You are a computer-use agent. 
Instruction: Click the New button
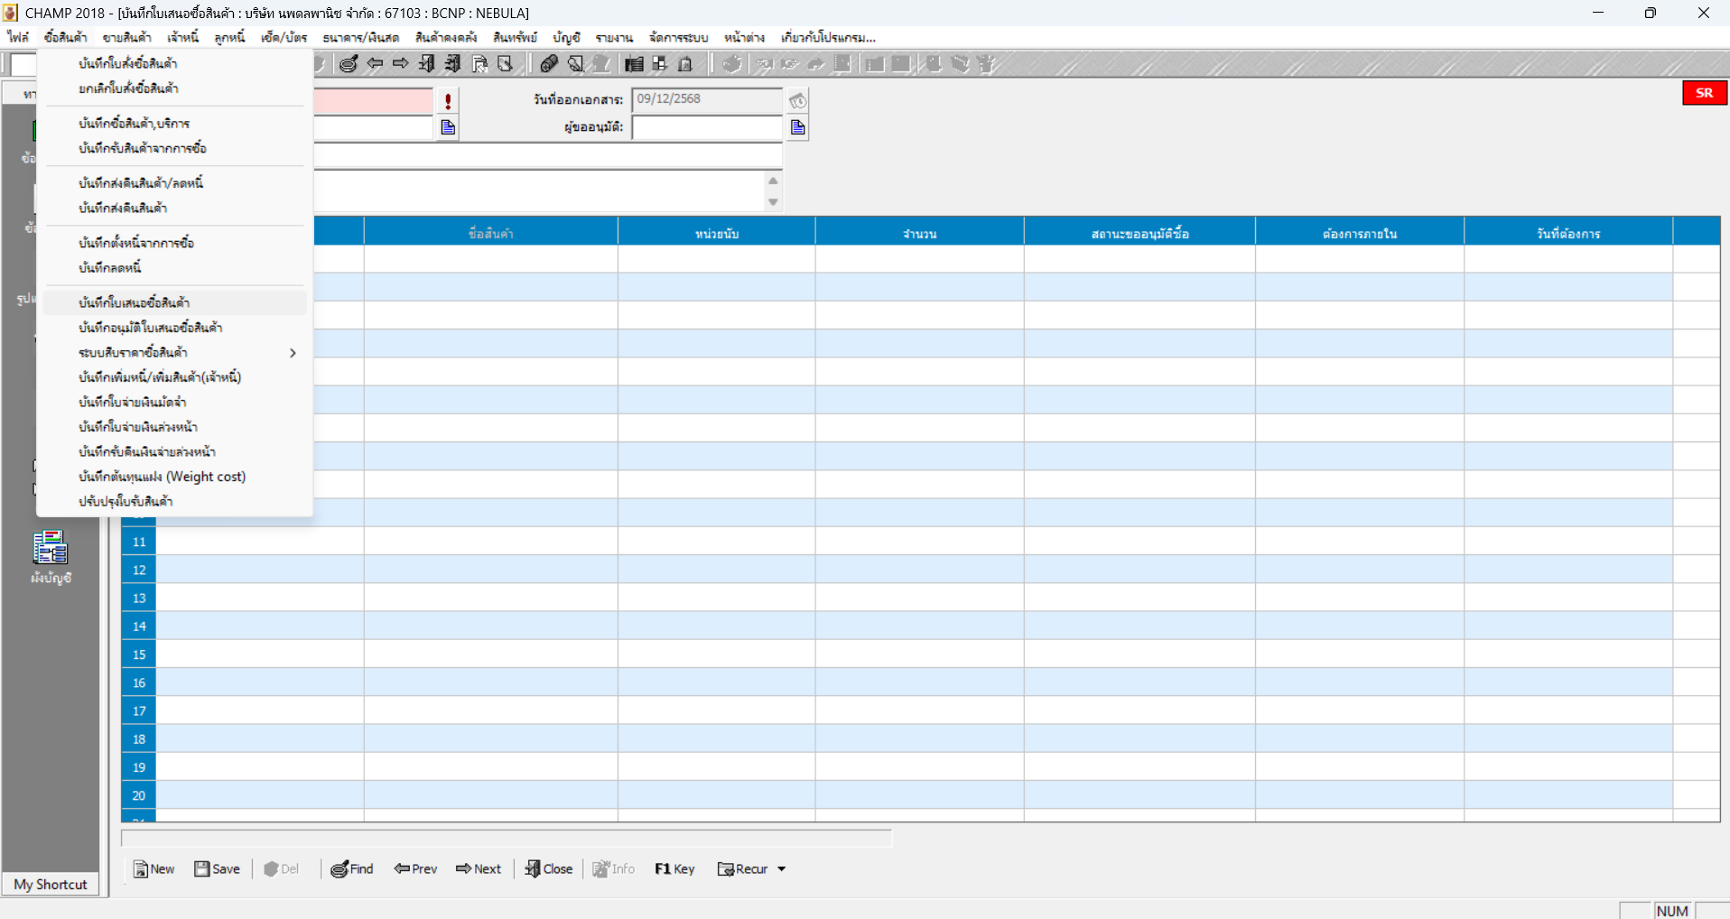pyautogui.click(x=154, y=868)
